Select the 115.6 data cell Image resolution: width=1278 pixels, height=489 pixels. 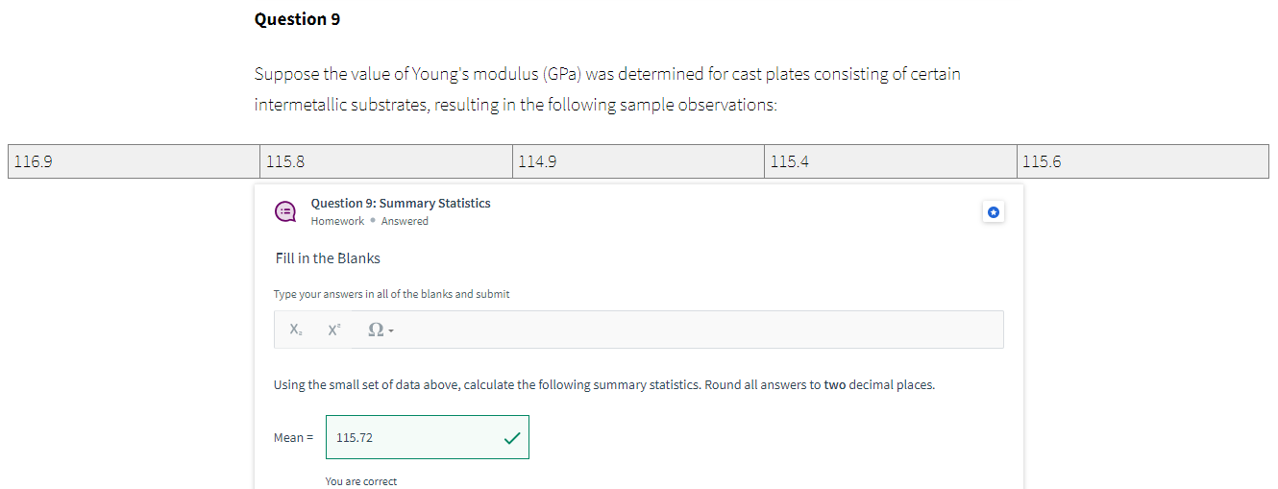(x=1142, y=161)
